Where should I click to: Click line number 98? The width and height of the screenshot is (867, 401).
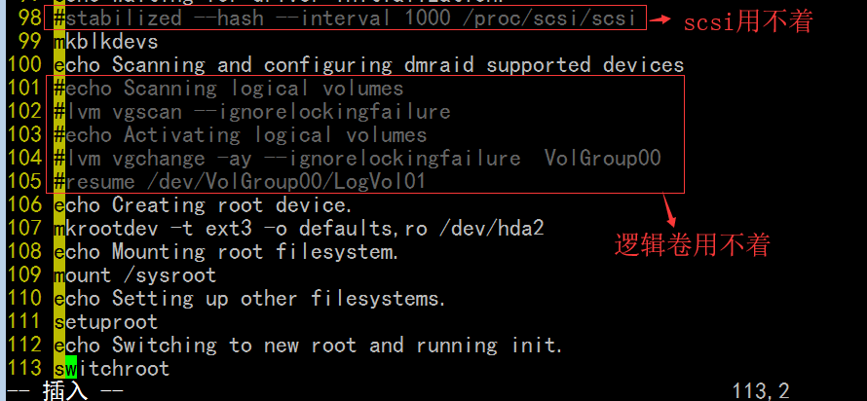[30, 18]
